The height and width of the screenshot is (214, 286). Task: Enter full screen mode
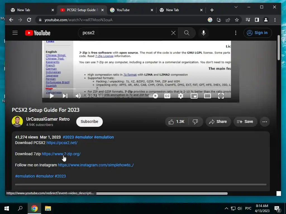click(221, 96)
